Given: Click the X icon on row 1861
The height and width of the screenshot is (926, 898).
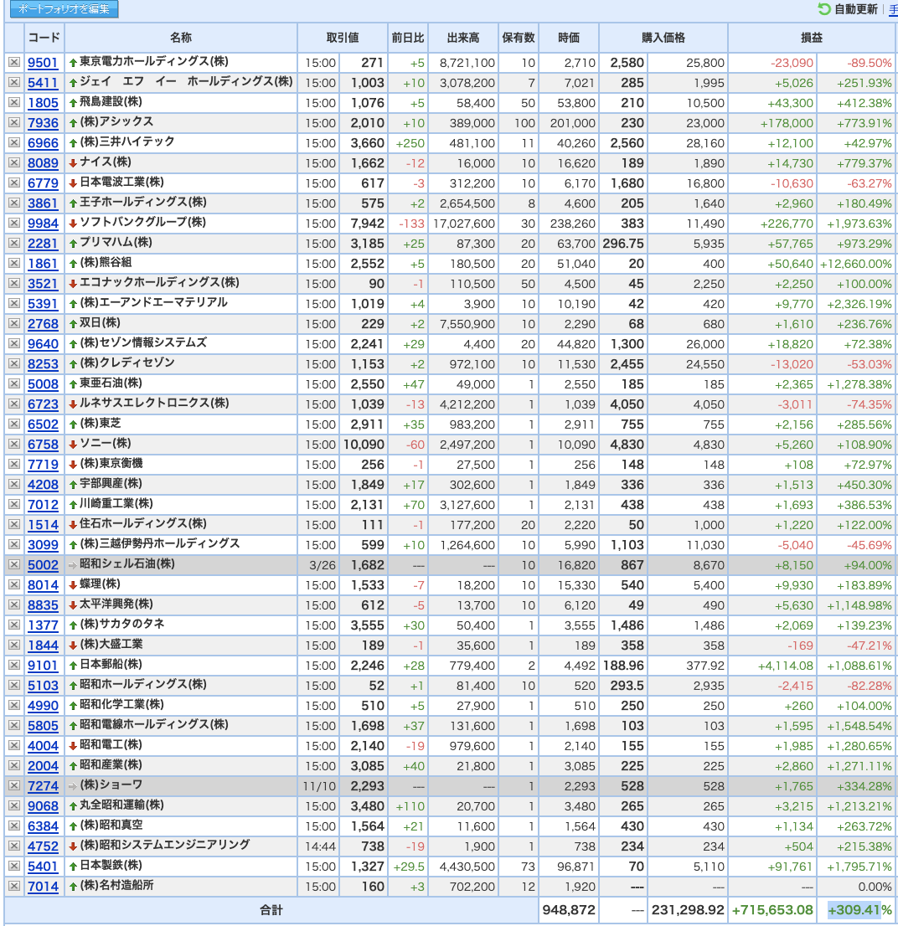Looking at the screenshot, I should coord(14,264).
